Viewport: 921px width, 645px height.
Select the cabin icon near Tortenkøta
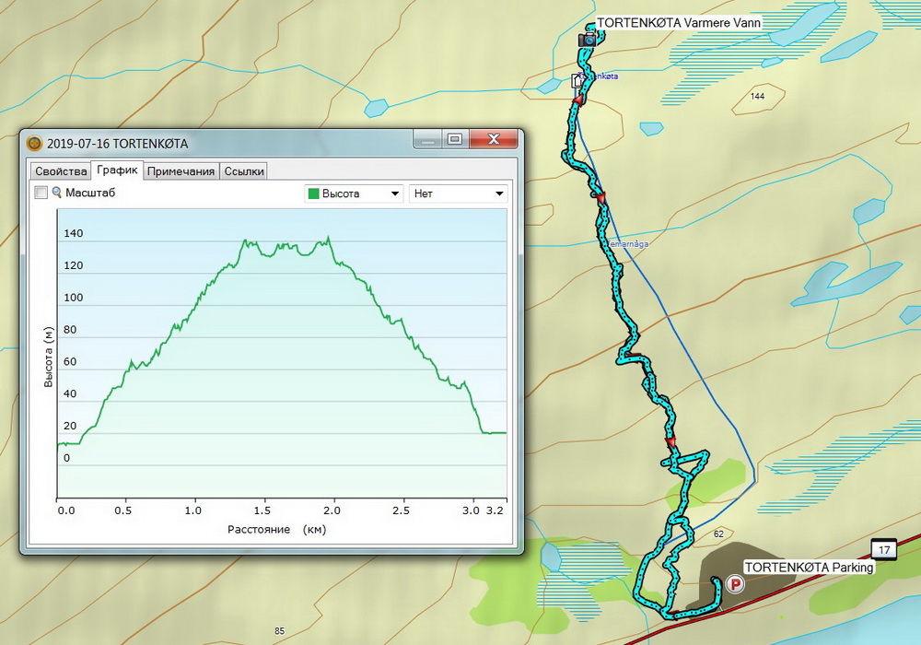click(577, 80)
